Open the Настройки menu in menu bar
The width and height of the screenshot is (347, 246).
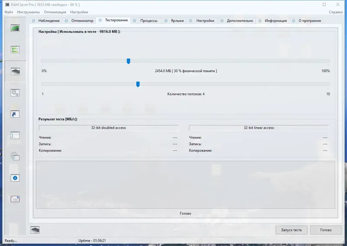[79, 12]
